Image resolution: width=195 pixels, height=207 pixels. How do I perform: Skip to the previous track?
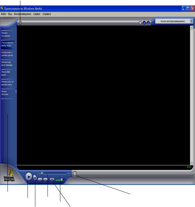[40, 179]
